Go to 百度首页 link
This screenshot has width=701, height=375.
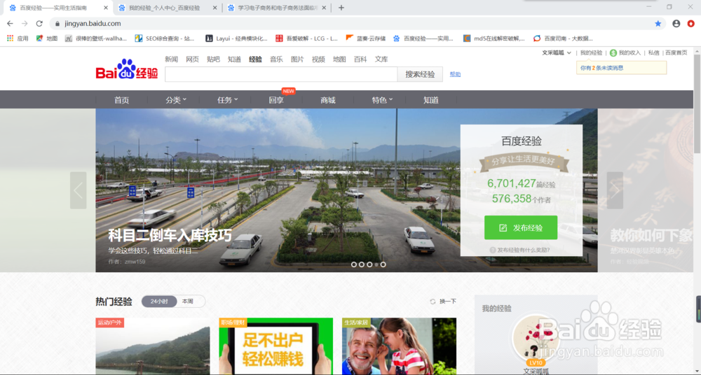click(676, 52)
